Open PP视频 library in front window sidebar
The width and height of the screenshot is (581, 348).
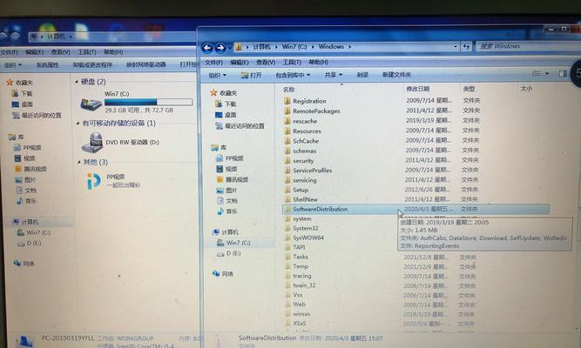click(234, 158)
